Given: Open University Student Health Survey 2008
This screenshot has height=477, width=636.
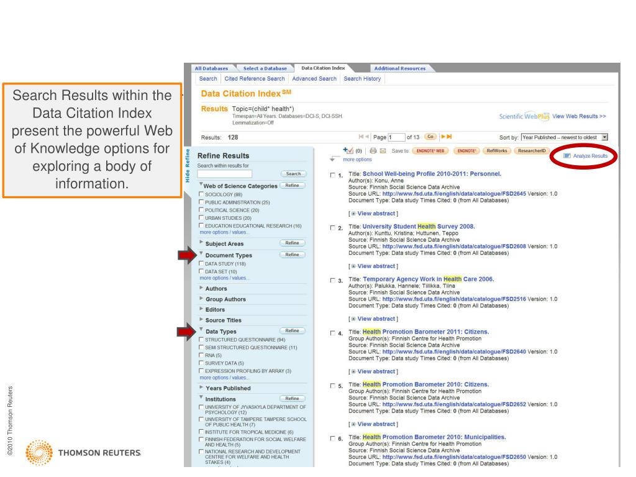Looking at the screenshot, I should pos(419,226).
